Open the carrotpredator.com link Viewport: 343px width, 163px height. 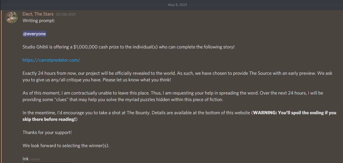(x=51, y=60)
